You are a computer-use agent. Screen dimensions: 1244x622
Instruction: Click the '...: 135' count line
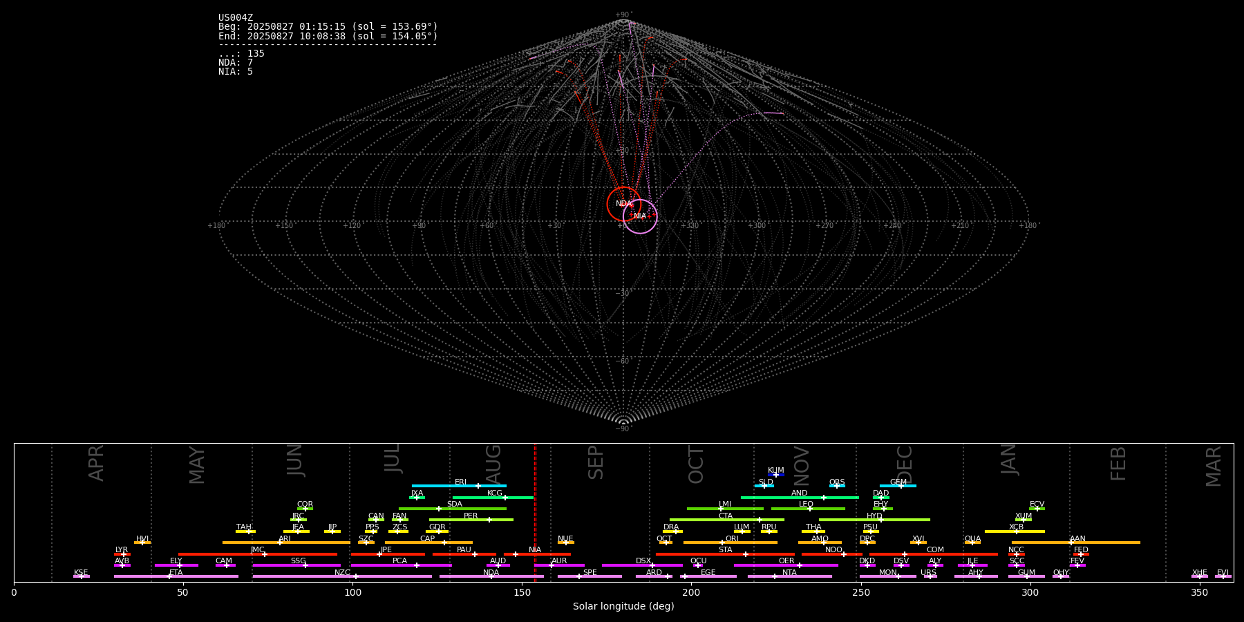pos(241,54)
